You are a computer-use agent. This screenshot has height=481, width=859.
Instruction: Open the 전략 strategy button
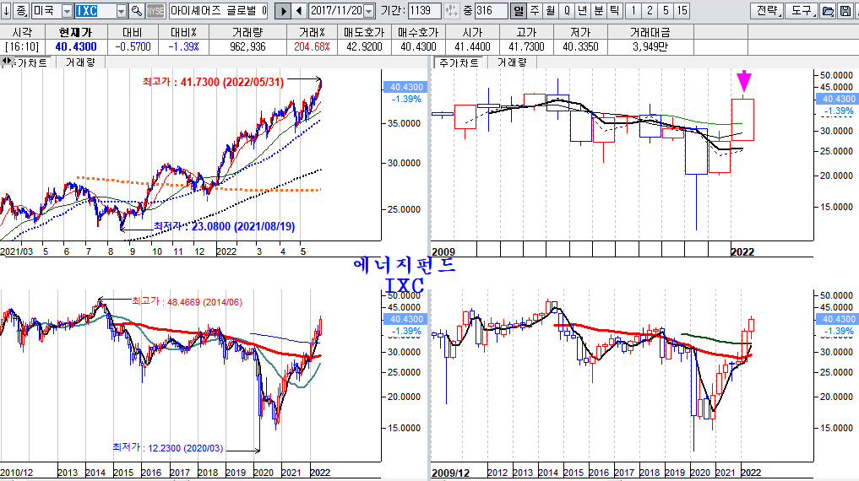[x=766, y=11]
